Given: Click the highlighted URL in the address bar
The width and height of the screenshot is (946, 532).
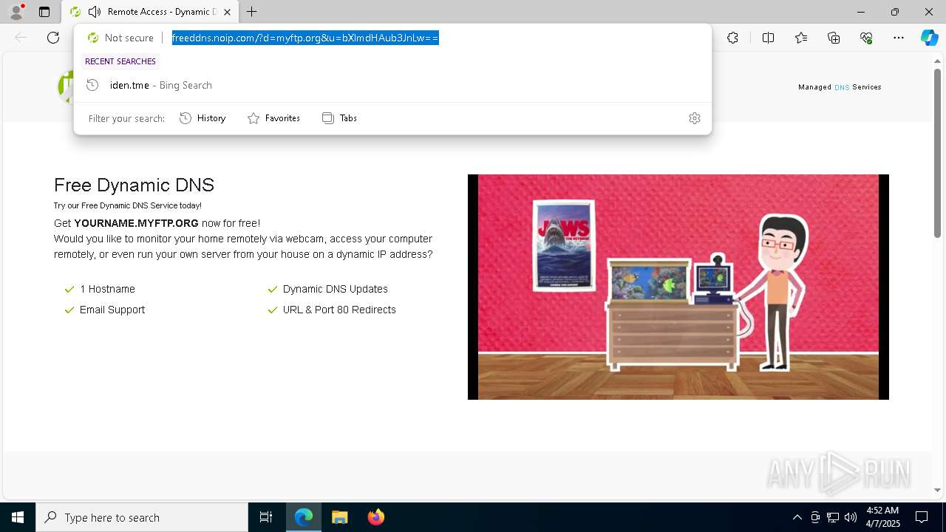Looking at the screenshot, I should [x=305, y=38].
